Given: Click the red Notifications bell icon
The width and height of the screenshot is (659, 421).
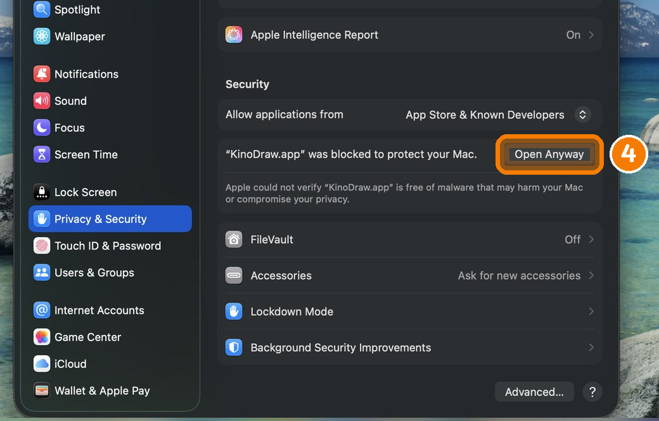Looking at the screenshot, I should (x=42, y=74).
